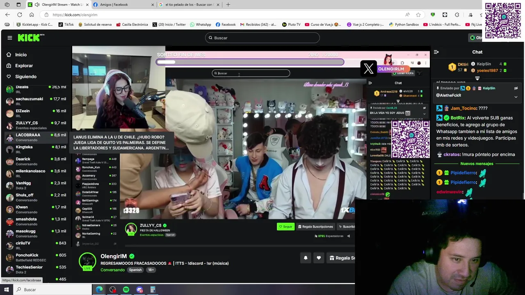Focus the Kick Buscar search field

pos(262,38)
